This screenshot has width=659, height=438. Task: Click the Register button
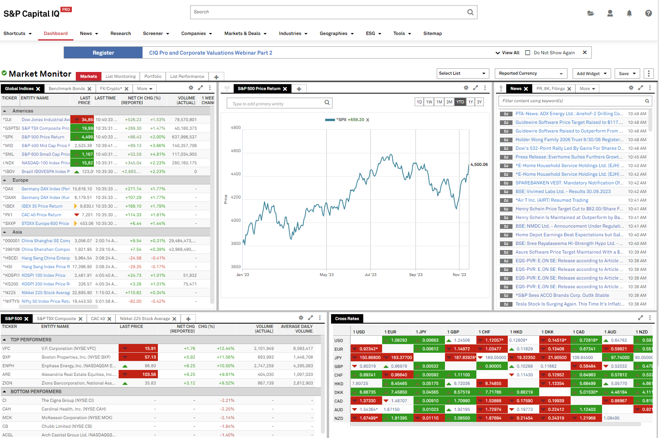click(x=103, y=53)
